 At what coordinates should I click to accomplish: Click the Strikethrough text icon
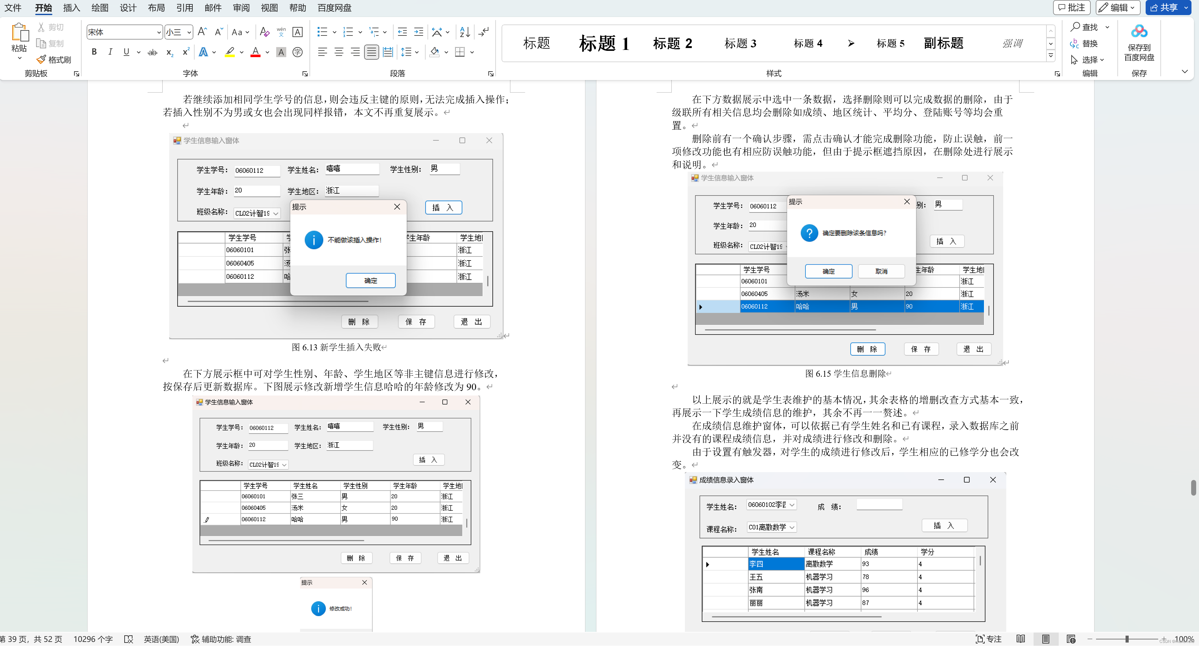tap(152, 52)
